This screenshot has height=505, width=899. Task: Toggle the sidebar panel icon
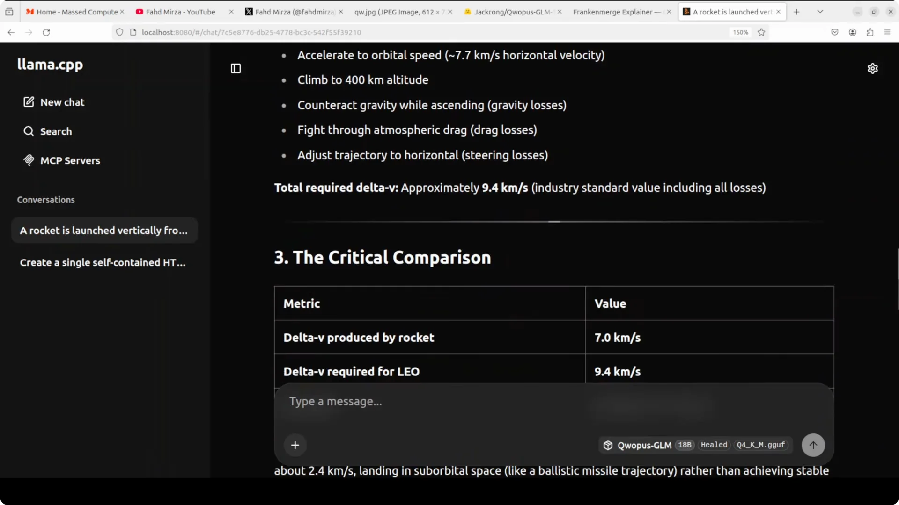236,68
